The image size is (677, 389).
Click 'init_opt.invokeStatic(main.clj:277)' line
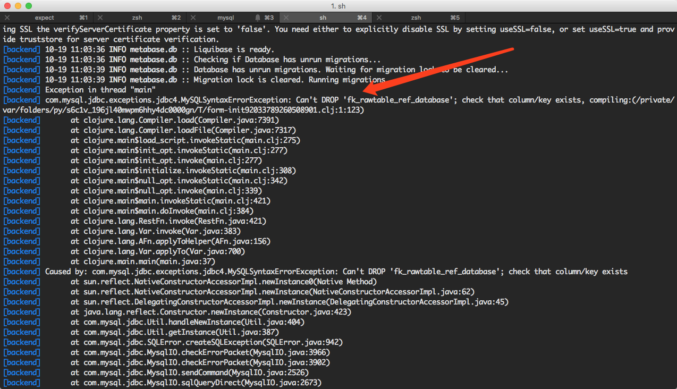coord(145,150)
